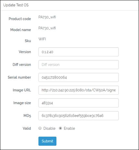
Task: Click the WIFI Sku value
Action: 42,39
